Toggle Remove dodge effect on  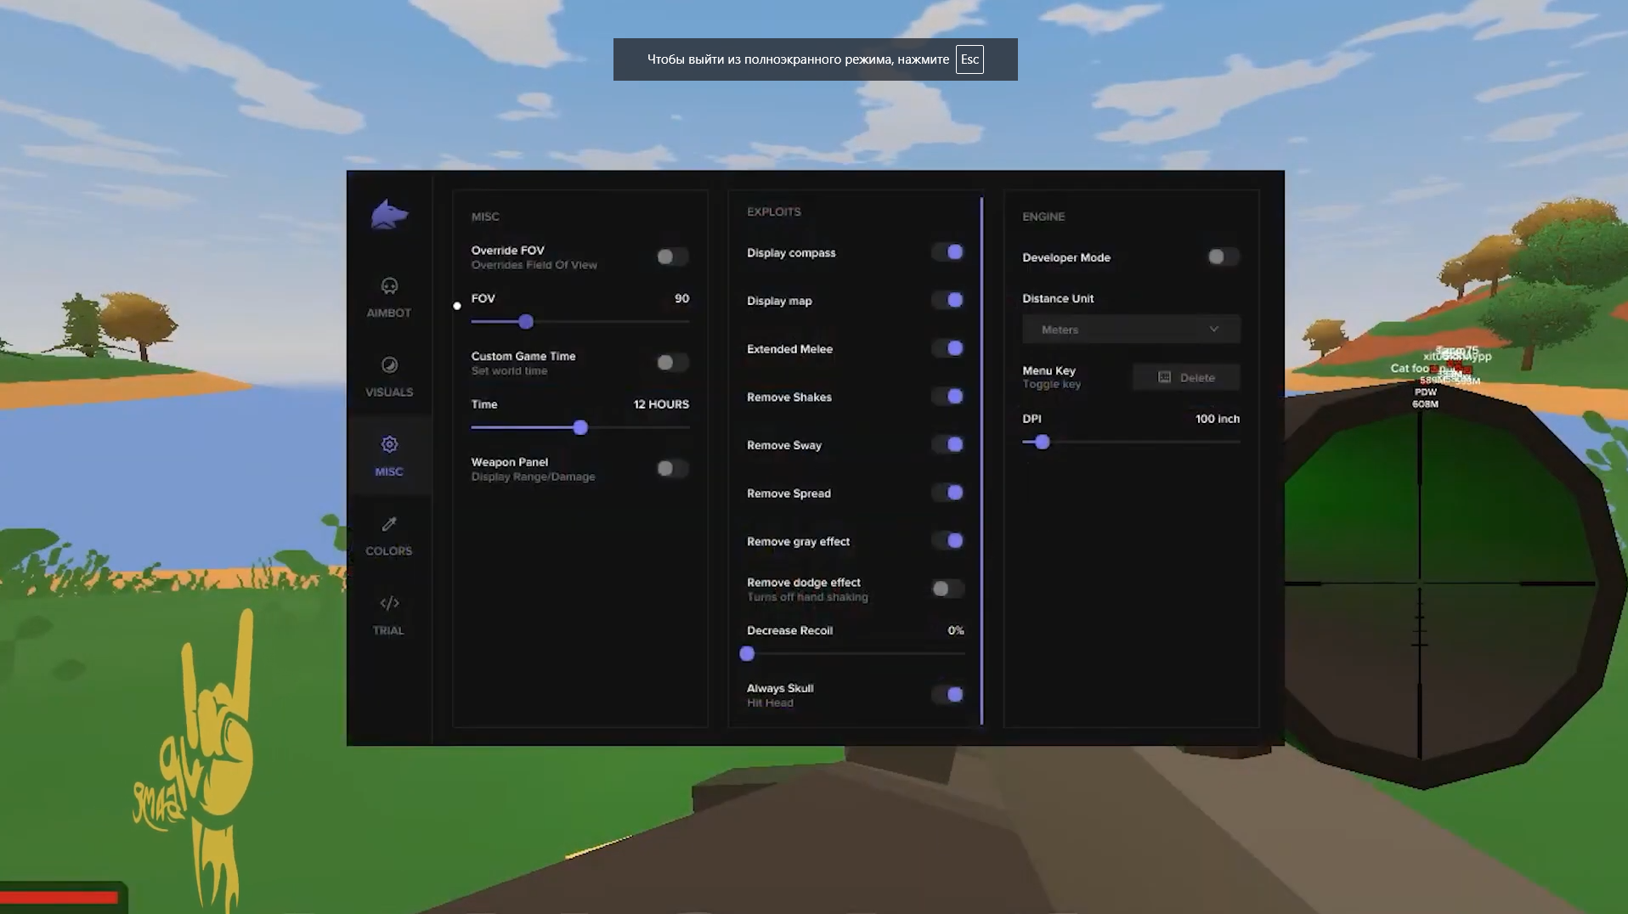[x=947, y=589]
